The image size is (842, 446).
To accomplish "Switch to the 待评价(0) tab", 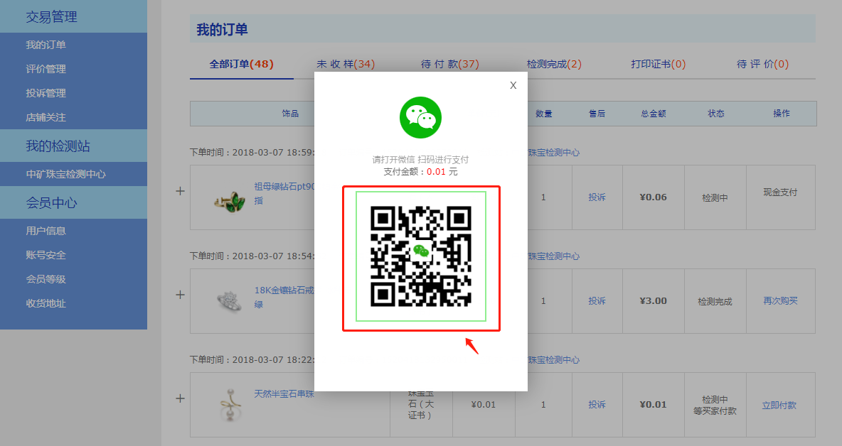I will coord(762,65).
